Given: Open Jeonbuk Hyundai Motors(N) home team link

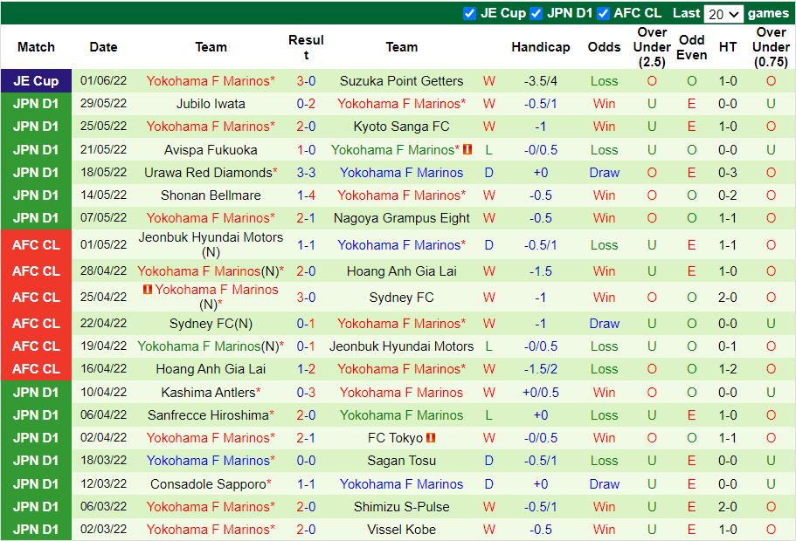Looking at the screenshot, I should [x=211, y=244].
